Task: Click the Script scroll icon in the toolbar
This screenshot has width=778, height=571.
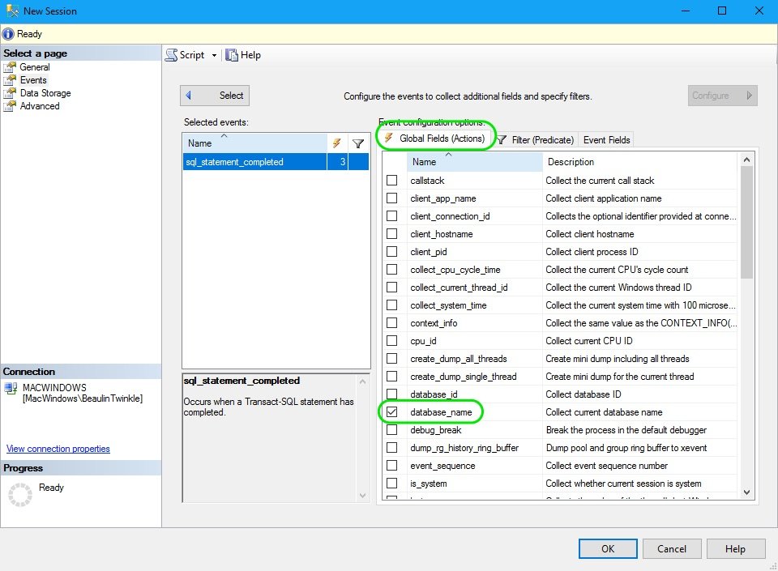Action: pyautogui.click(x=172, y=54)
